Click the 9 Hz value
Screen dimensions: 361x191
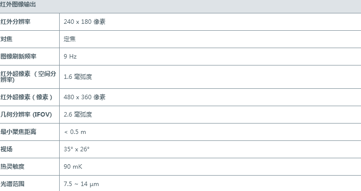pos(70,57)
